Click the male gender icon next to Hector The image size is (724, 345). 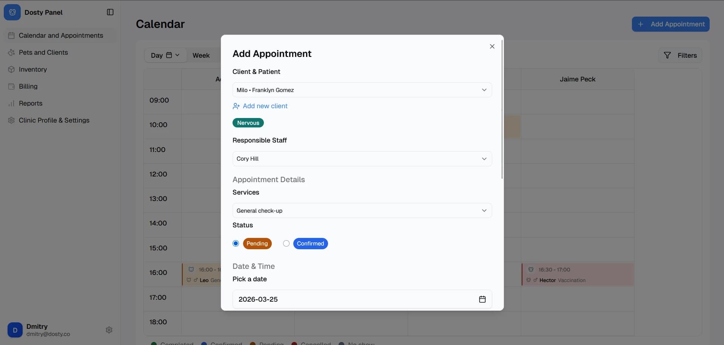point(535,280)
